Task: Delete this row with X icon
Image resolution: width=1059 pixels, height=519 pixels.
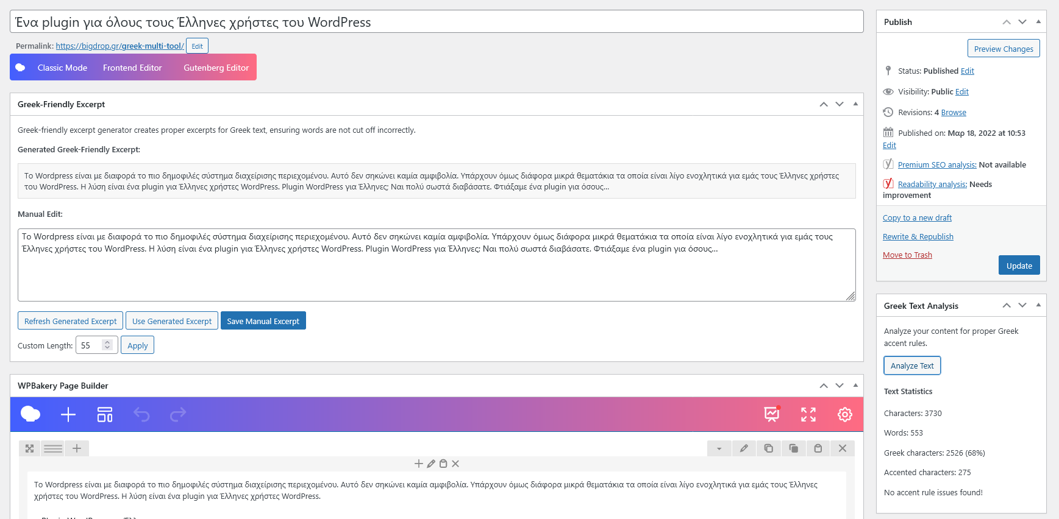Action: 843,448
